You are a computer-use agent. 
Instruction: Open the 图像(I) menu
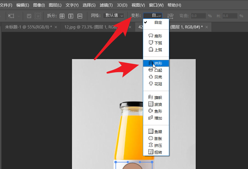click(x=39, y=5)
